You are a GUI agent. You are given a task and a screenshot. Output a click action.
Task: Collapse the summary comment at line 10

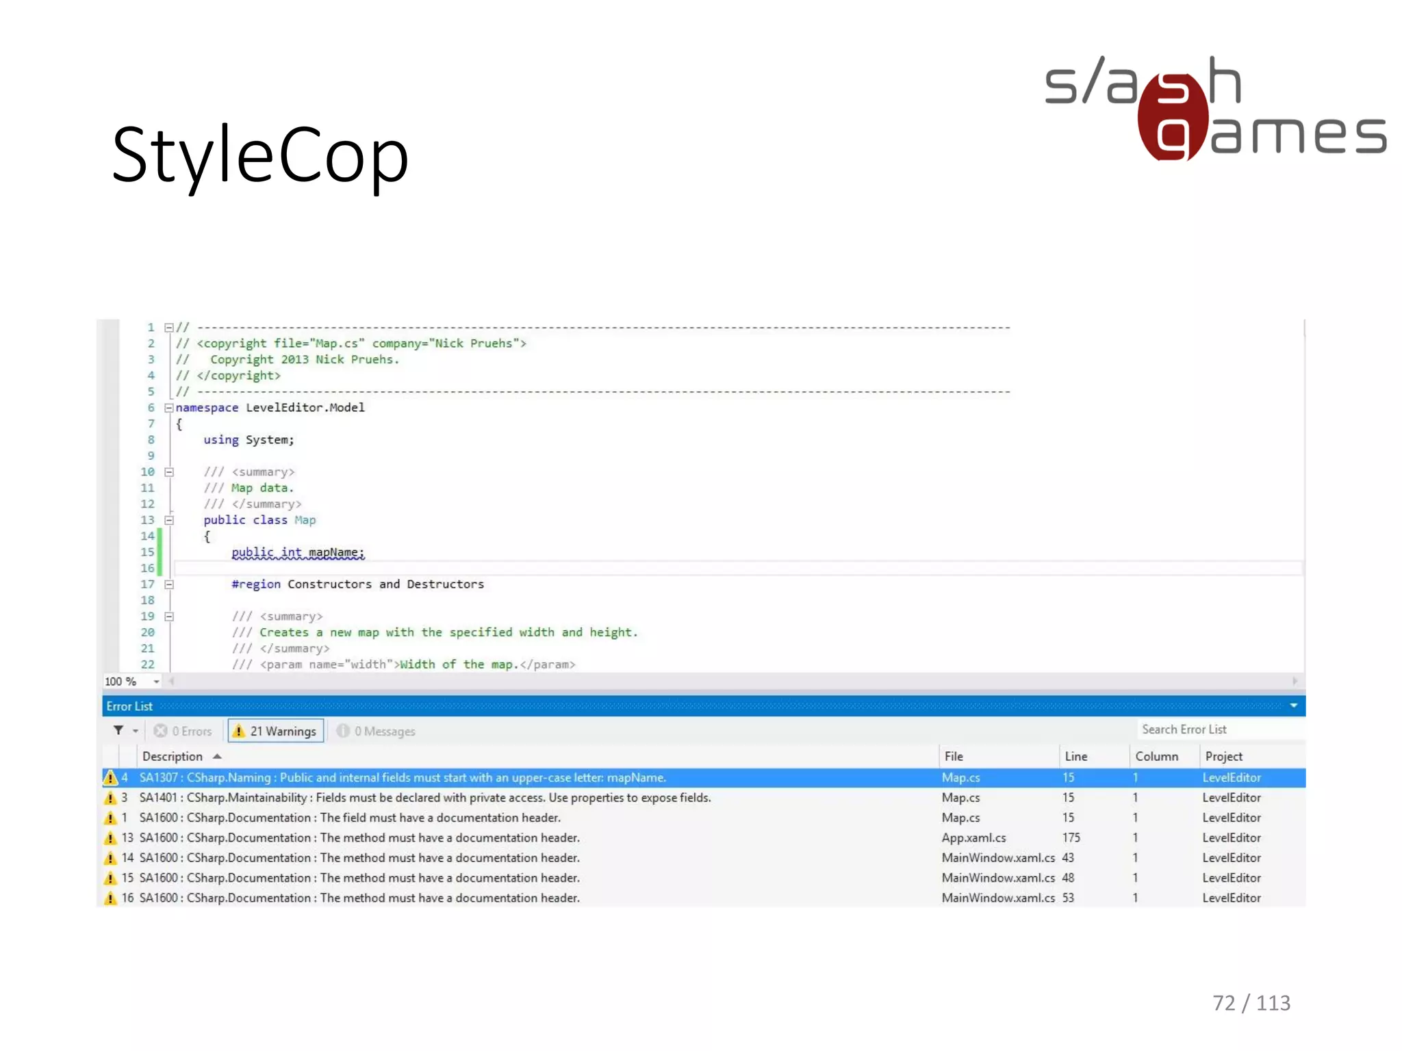click(x=169, y=472)
